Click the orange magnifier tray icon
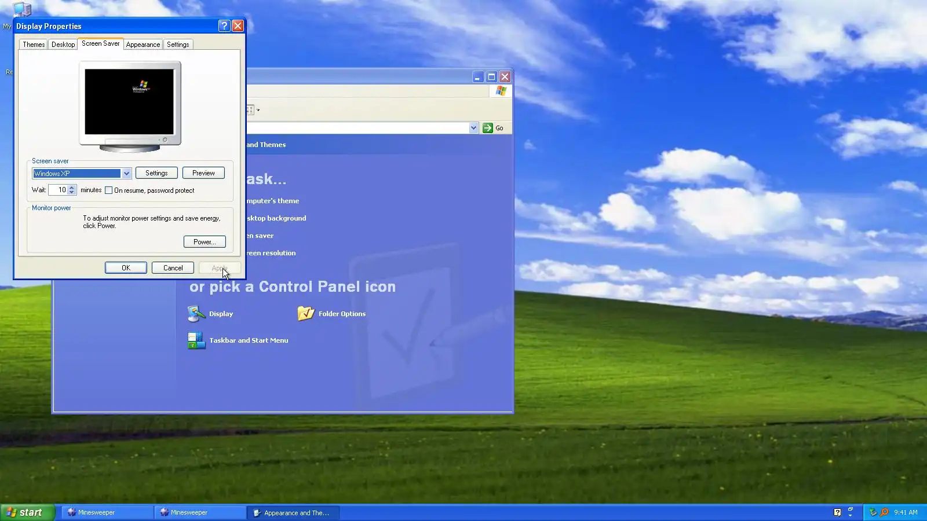This screenshot has height=521, width=927. 884,512
